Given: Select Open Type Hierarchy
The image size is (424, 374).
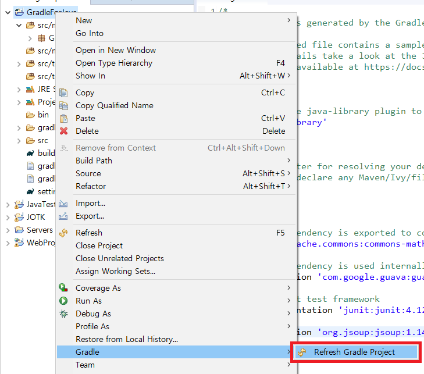Looking at the screenshot, I should pos(177,63).
